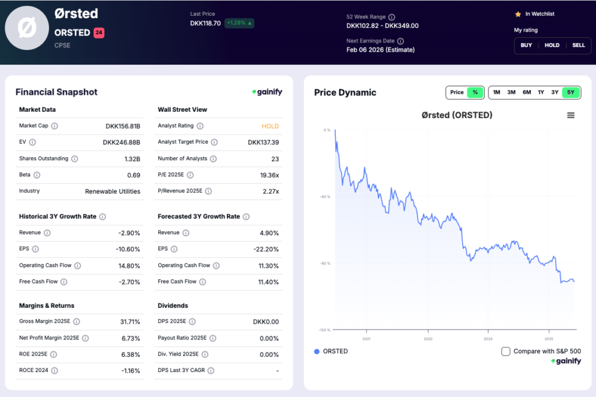Open the chart hamburger export menu
This screenshot has height=397, width=596.
[x=571, y=115]
